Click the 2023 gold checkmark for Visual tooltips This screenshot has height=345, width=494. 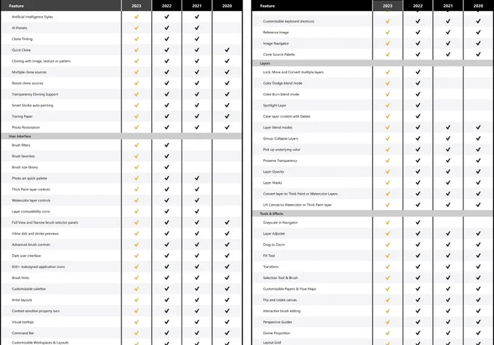[x=137, y=322]
